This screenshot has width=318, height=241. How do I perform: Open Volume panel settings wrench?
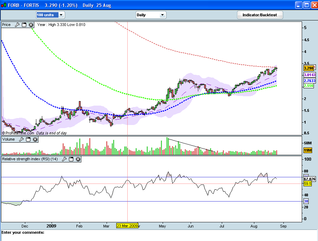pyautogui.click(x=21, y=139)
